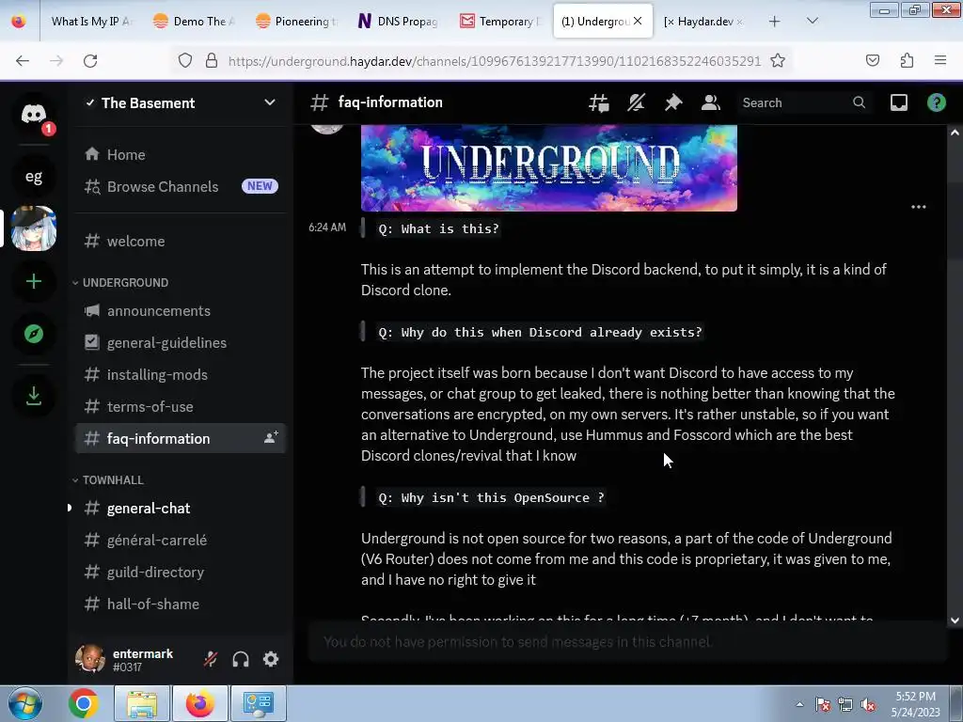The width and height of the screenshot is (963, 722).
Task: Open Explore Discoverable Servers compass icon
Action: pos(34,334)
